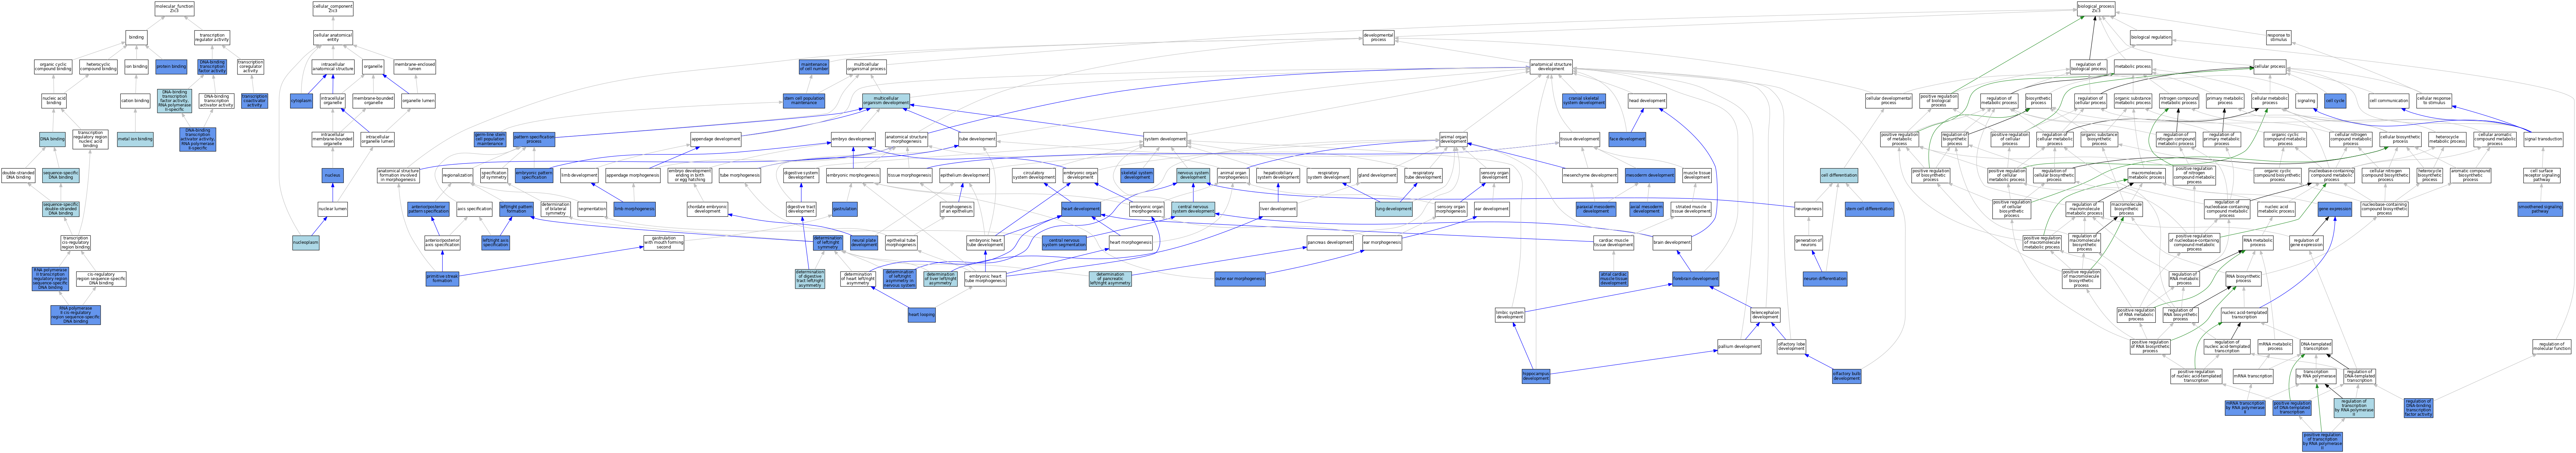Click the blue 'mesoderm development' node
The width and height of the screenshot is (2576, 453).
coord(1650,175)
